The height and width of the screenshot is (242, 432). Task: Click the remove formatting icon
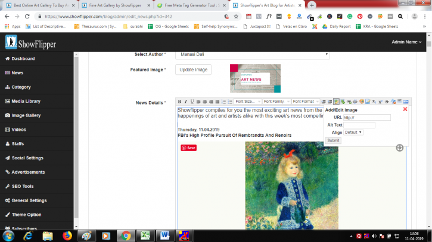[393, 102]
